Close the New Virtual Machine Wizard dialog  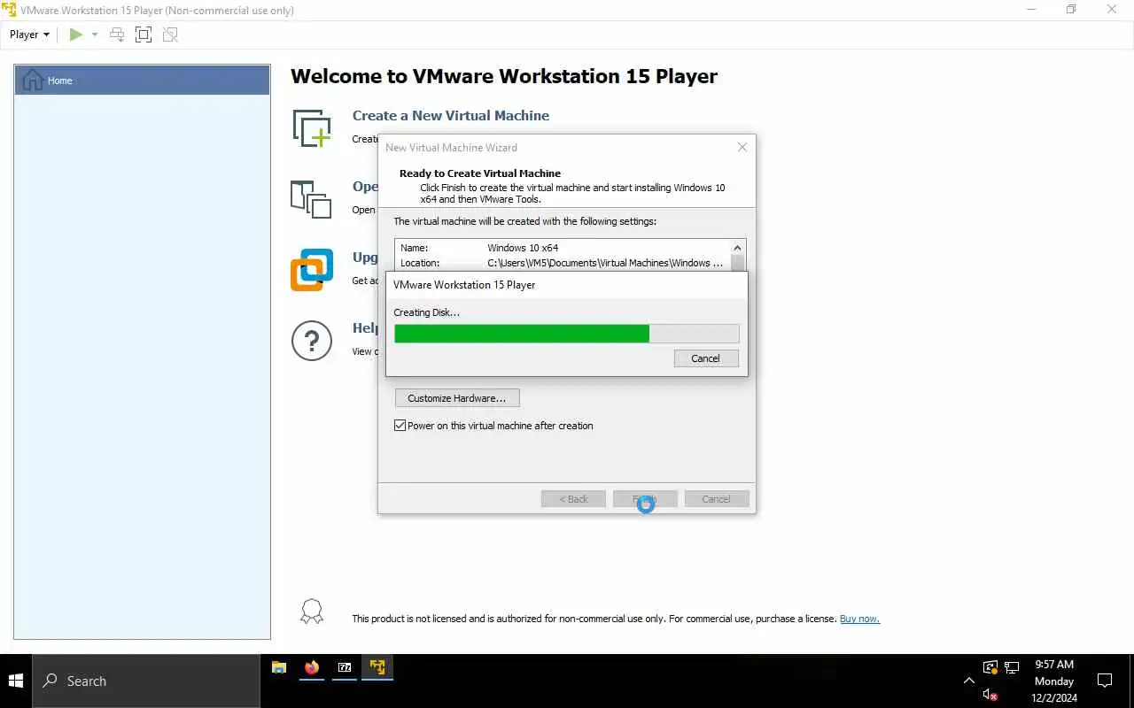tap(742, 147)
